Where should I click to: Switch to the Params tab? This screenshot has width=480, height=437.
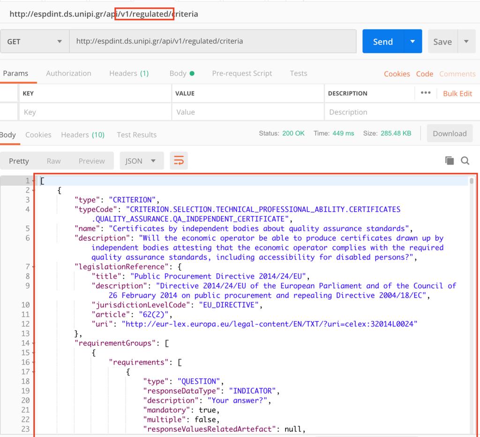[x=15, y=74]
